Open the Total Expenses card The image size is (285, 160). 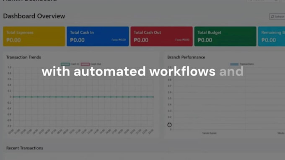[34, 36]
